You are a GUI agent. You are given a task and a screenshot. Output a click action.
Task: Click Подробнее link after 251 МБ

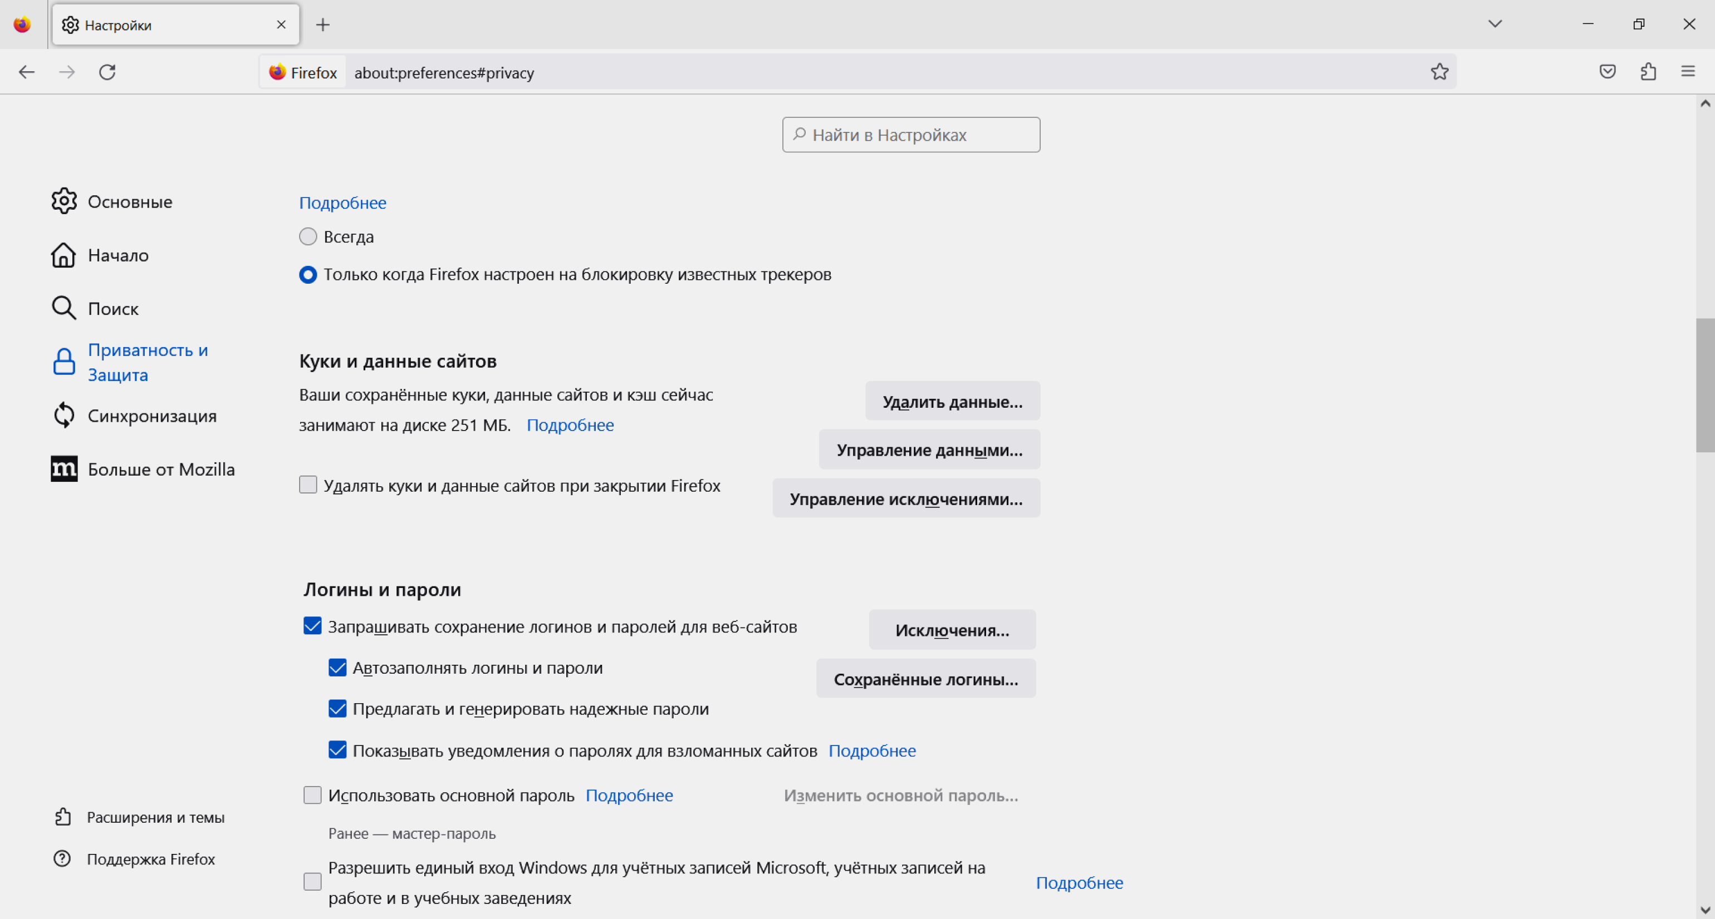[570, 425]
